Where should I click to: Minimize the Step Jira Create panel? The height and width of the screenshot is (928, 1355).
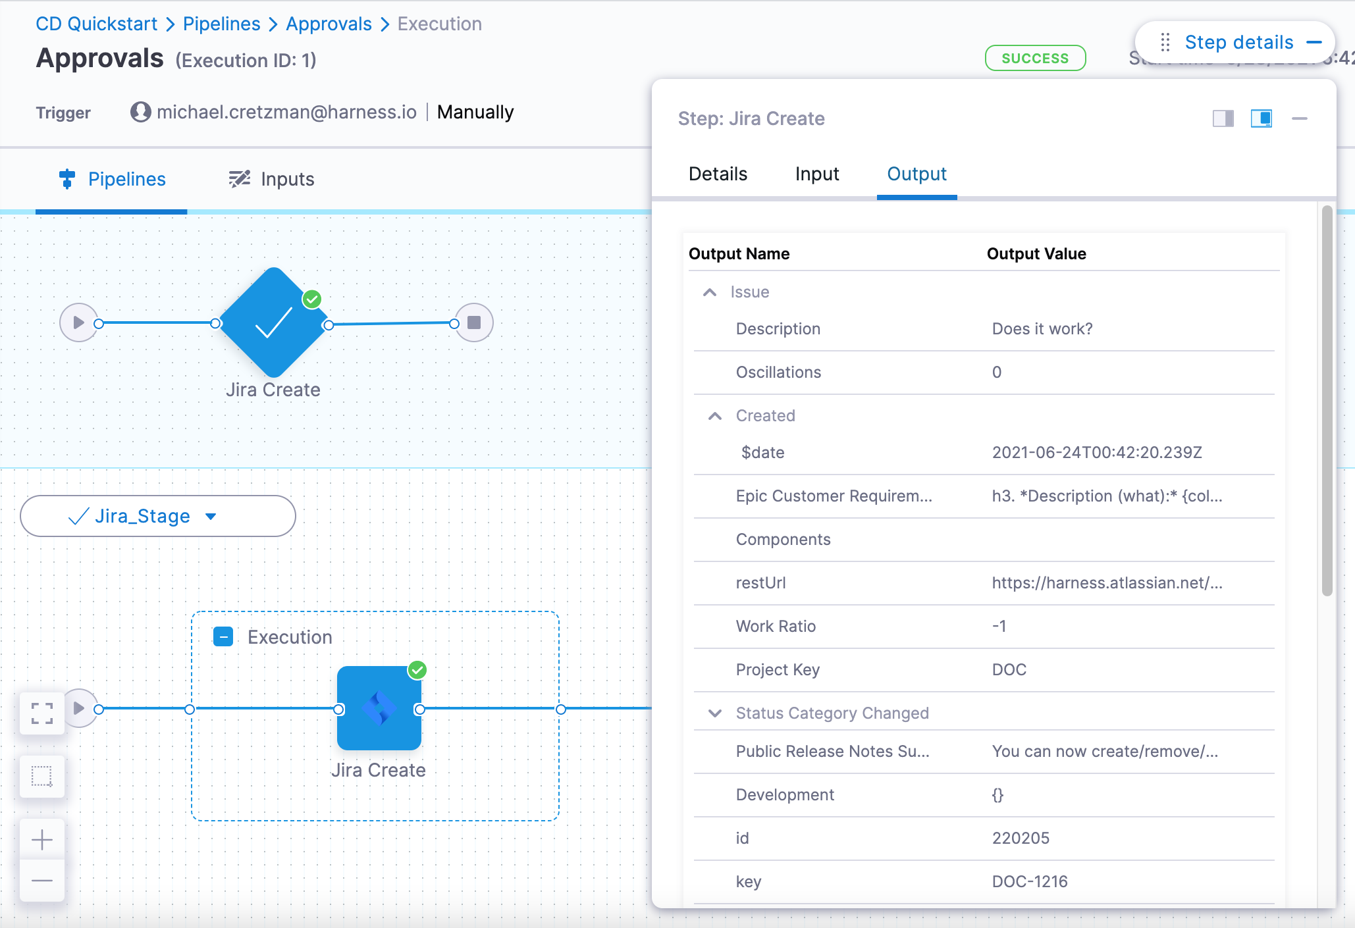coord(1299,118)
